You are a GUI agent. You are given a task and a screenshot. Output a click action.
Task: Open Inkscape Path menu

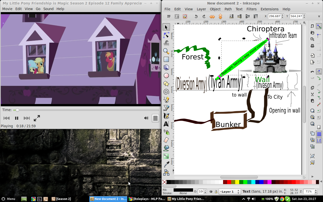(228, 9)
